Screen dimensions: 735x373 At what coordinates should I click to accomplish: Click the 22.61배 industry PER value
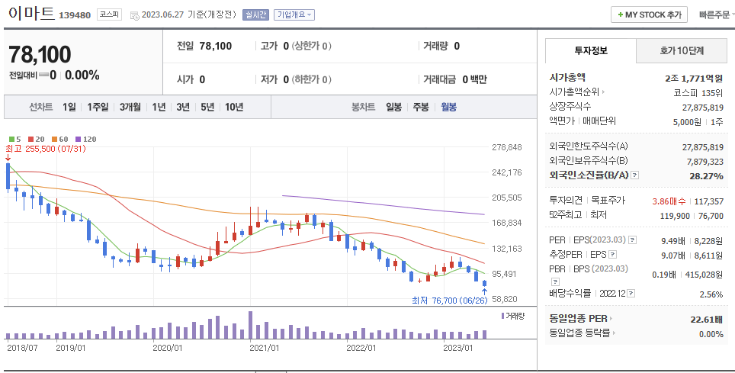pyautogui.click(x=706, y=320)
